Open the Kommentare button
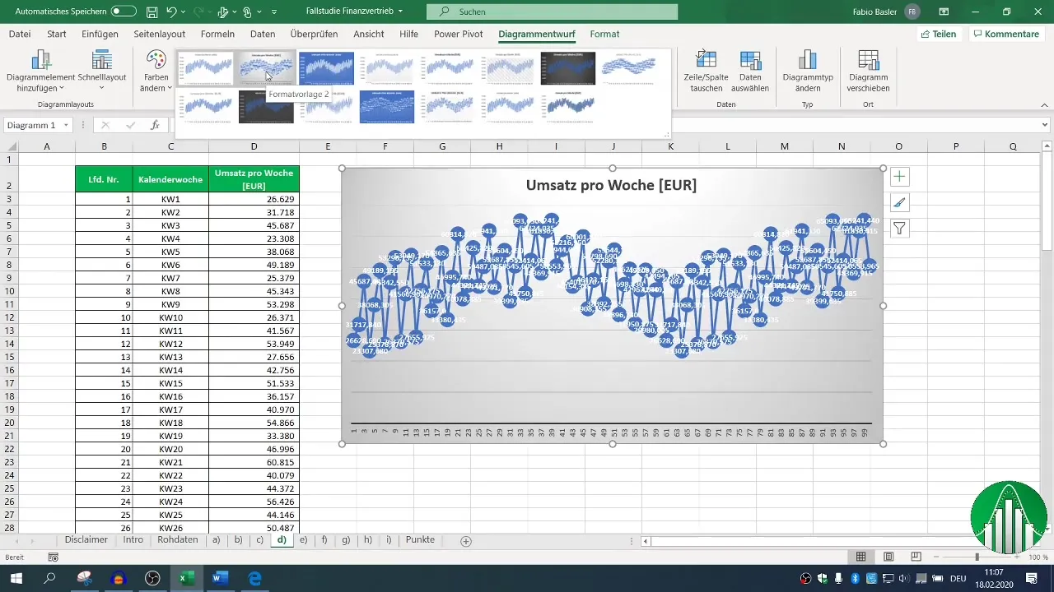 click(1006, 35)
